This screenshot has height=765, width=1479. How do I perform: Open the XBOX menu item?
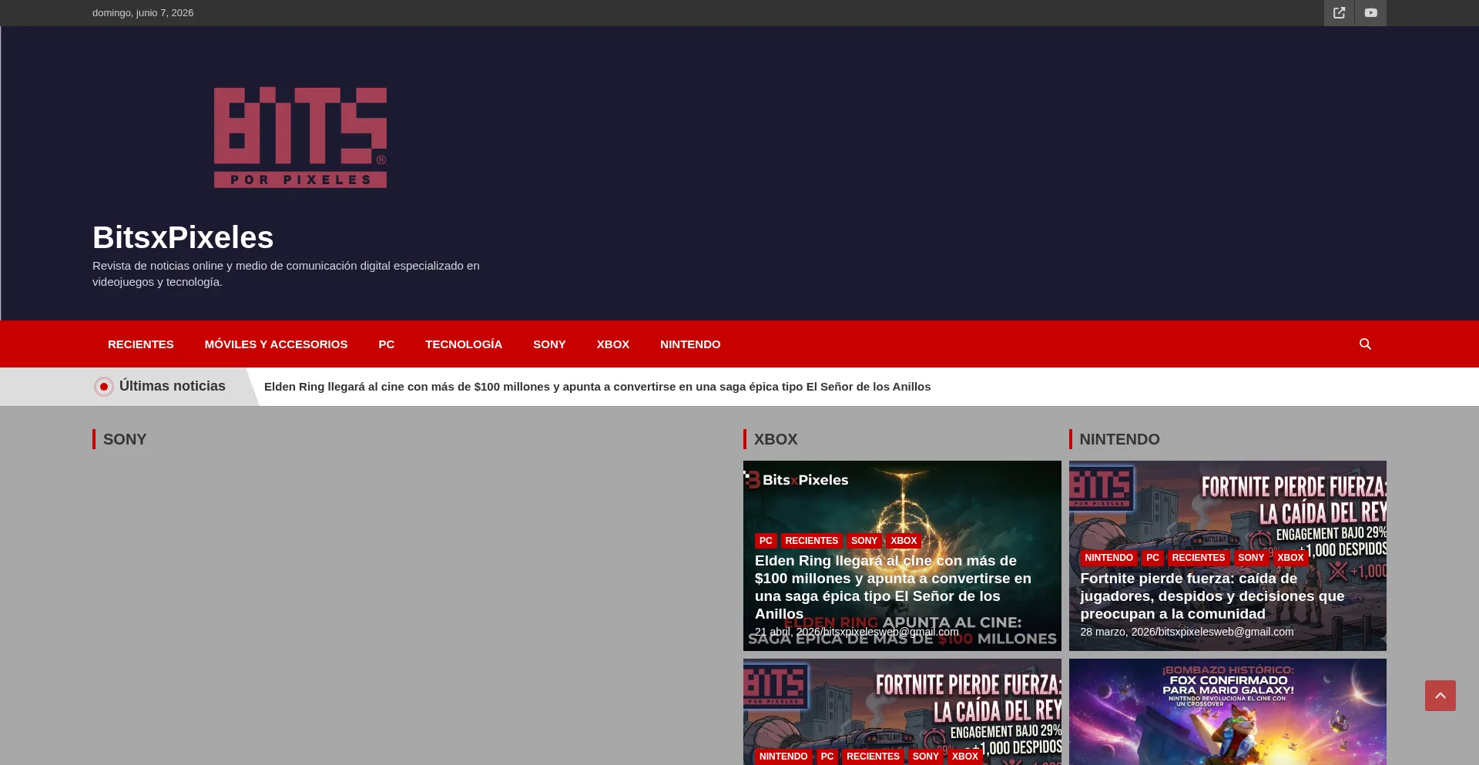point(613,344)
